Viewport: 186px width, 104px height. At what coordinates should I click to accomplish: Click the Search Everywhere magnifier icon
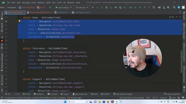click(x=174, y=8)
